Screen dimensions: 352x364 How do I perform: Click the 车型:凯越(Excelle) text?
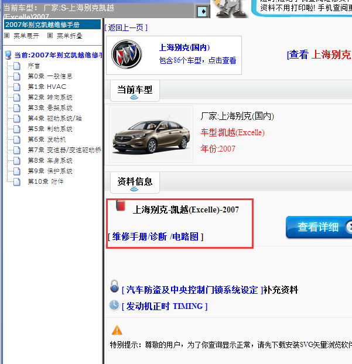point(233,133)
